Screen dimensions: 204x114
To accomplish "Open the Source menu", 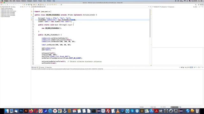I will point(18,1).
